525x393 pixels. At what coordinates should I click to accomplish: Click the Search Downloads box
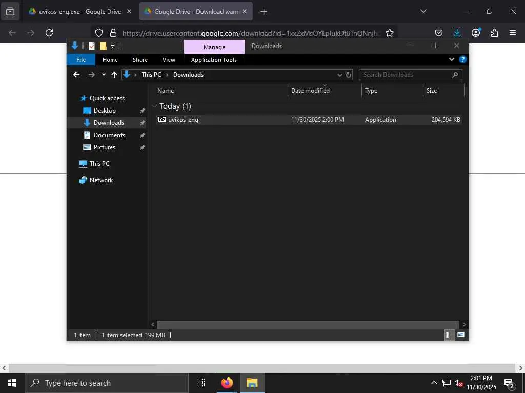pyautogui.click(x=411, y=75)
